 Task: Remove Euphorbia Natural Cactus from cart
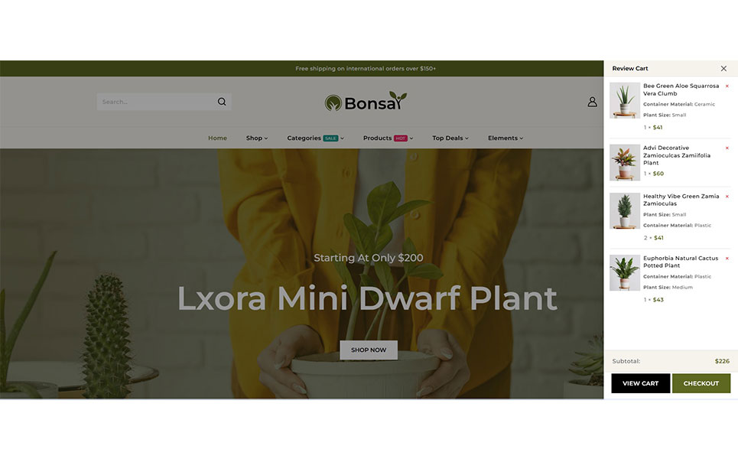point(727,259)
